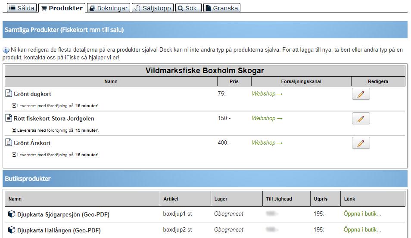Click Obegränsat stock for Sjögarpesjön
This screenshot has width=411, height=238.
[x=229, y=214]
